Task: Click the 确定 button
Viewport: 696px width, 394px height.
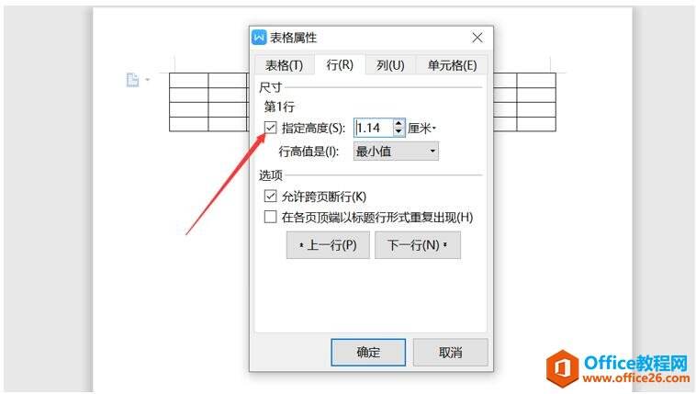Action: pyautogui.click(x=368, y=353)
